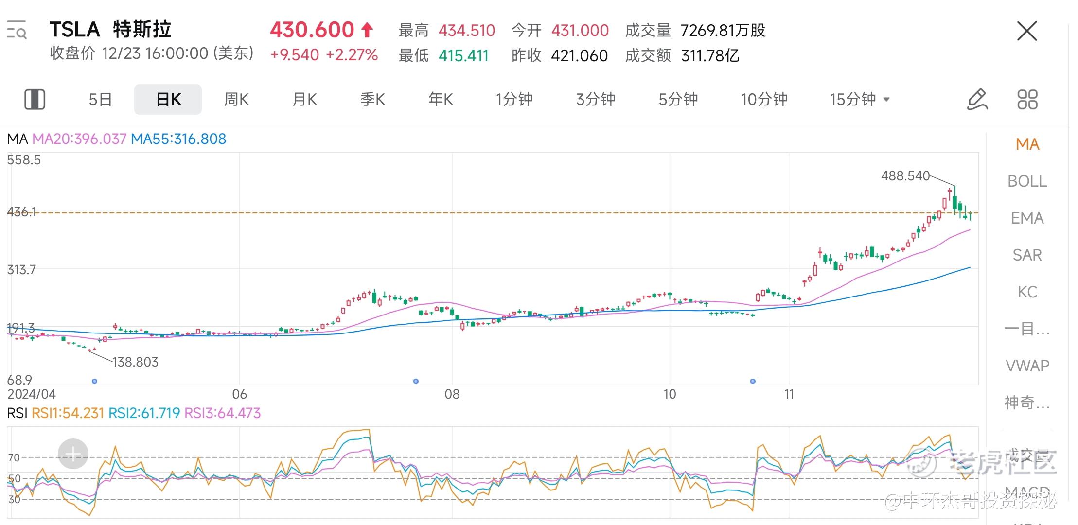The height and width of the screenshot is (525, 1078).
Task: Select the 日K chart tab
Action: coord(168,99)
